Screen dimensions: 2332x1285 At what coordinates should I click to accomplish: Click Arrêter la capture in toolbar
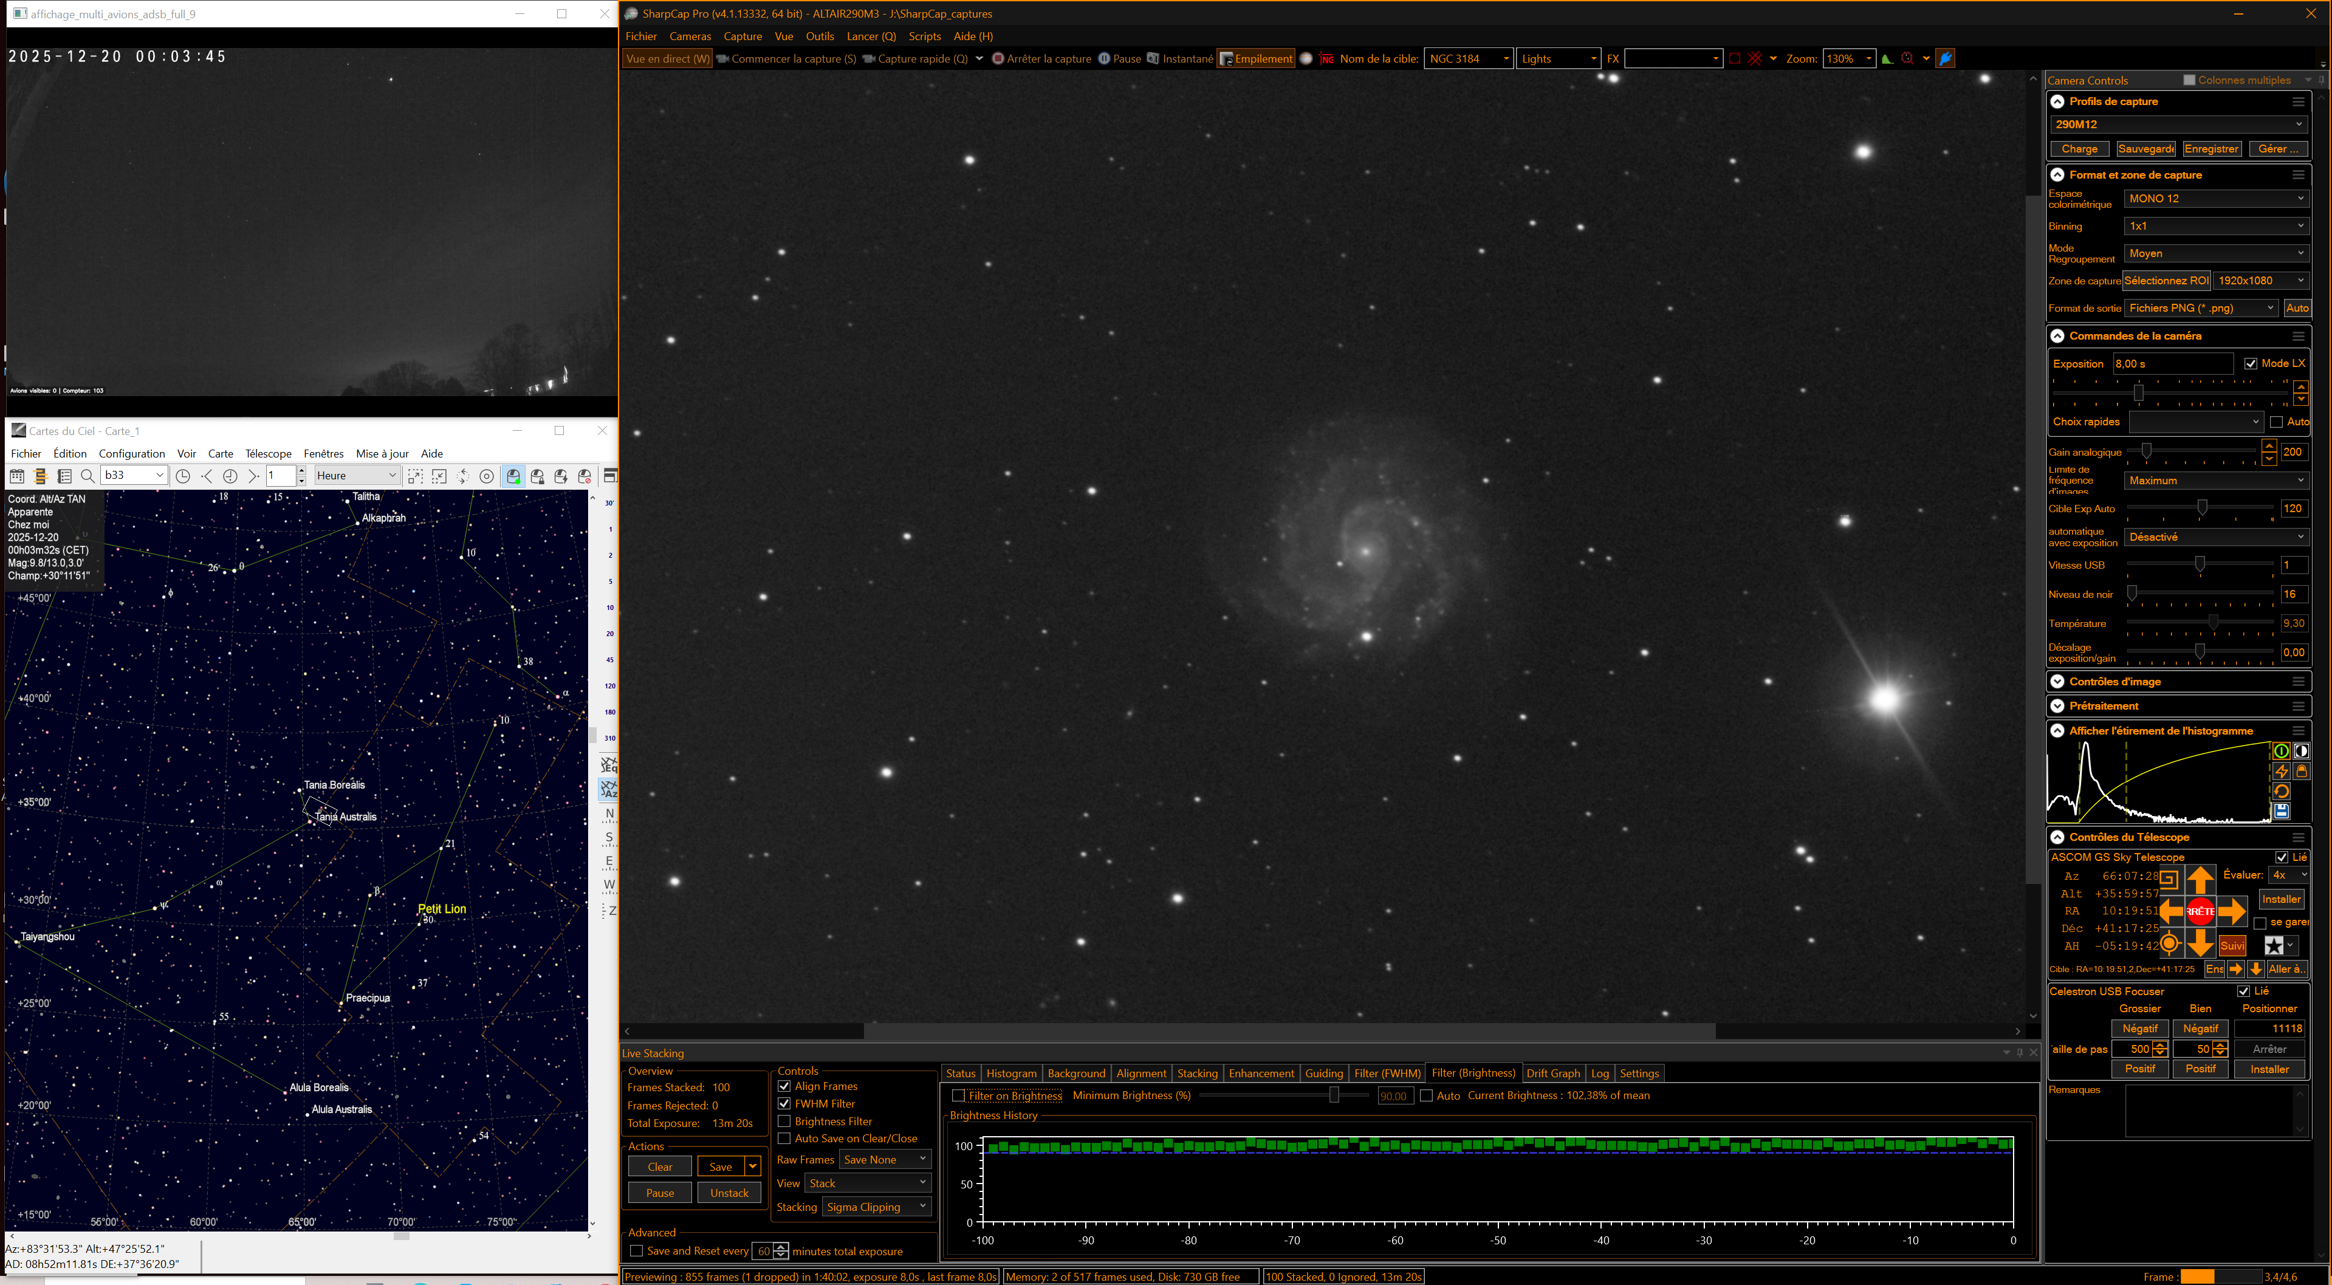tap(1041, 59)
